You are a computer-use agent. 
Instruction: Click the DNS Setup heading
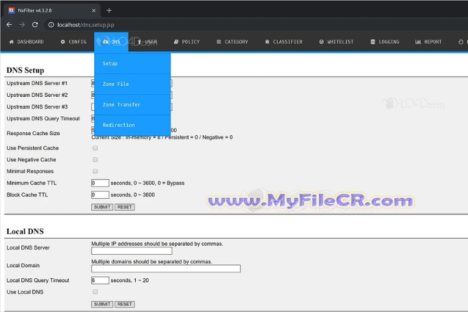pyautogui.click(x=25, y=70)
